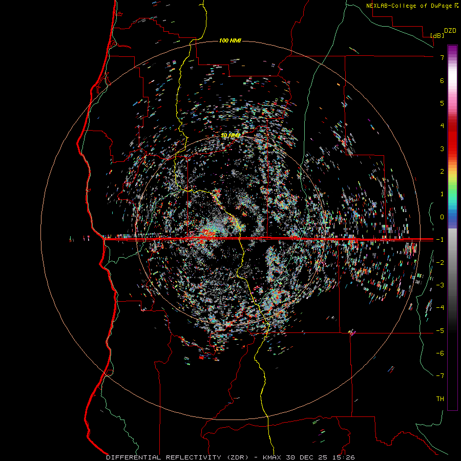The width and height of the screenshot is (461, 461).
Task: Click the -5 value on color scale
Action: click(440, 331)
